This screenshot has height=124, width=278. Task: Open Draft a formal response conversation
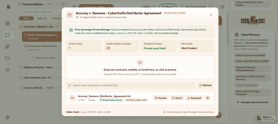click(42, 37)
